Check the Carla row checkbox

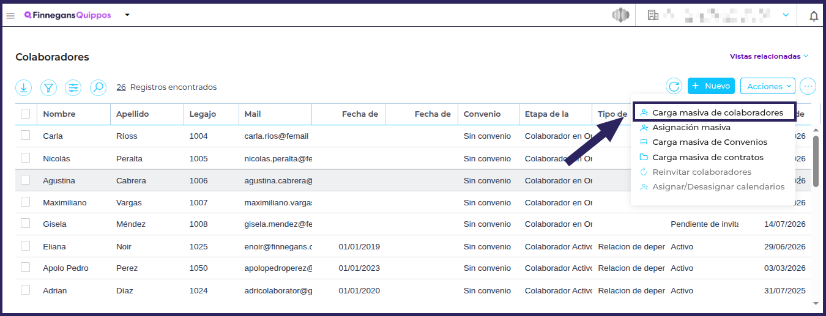point(26,135)
